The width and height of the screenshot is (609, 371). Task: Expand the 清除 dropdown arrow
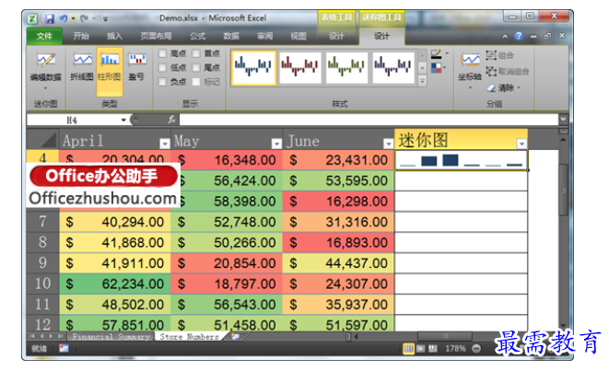tap(519, 87)
